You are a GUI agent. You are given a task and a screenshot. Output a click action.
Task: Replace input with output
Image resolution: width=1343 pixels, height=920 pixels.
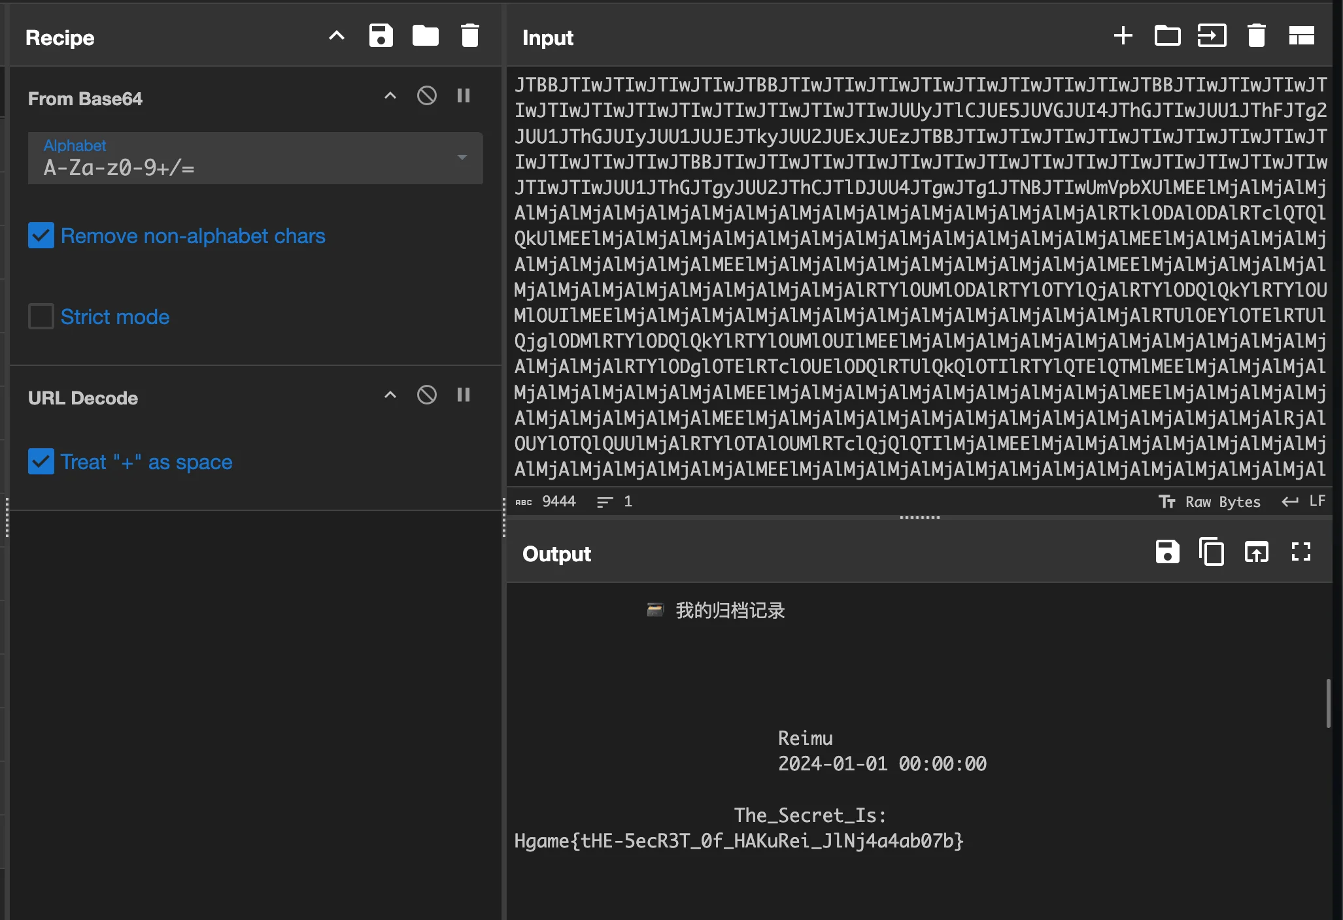click(x=1256, y=552)
